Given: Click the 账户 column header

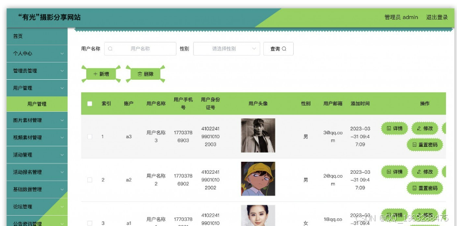Looking at the screenshot, I should point(129,104).
